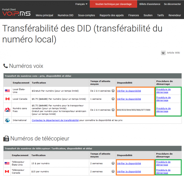Open Finances menu

point(134,15)
